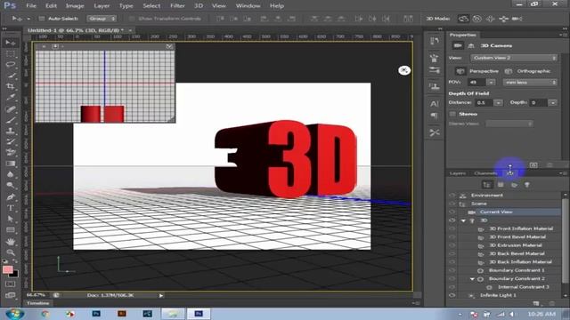Screen dimensions: 570x320
Task: Click the FOV input field
Action: 477,83
